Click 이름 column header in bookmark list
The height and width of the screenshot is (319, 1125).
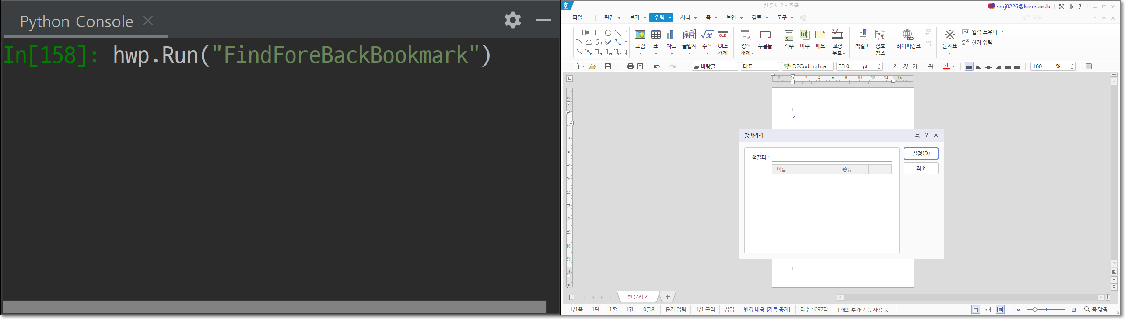804,169
